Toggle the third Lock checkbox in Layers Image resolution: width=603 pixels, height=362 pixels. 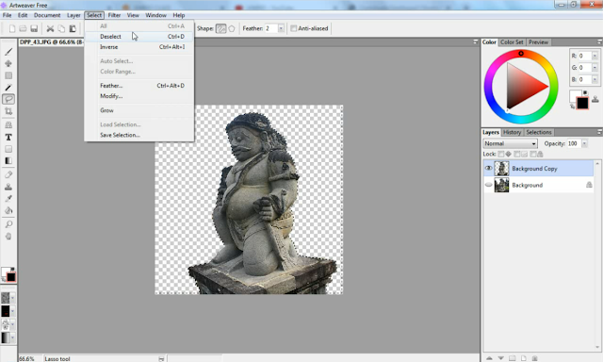pos(532,154)
